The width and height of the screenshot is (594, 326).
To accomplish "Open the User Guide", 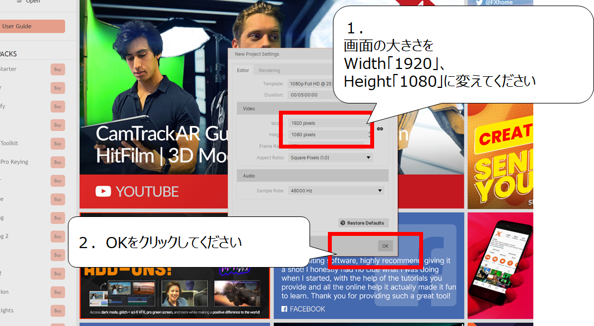I will tap(32, 26).
